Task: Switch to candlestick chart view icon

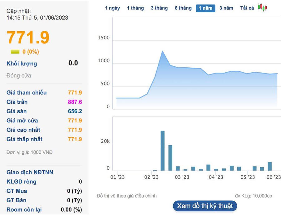Action: coord(262,8)
